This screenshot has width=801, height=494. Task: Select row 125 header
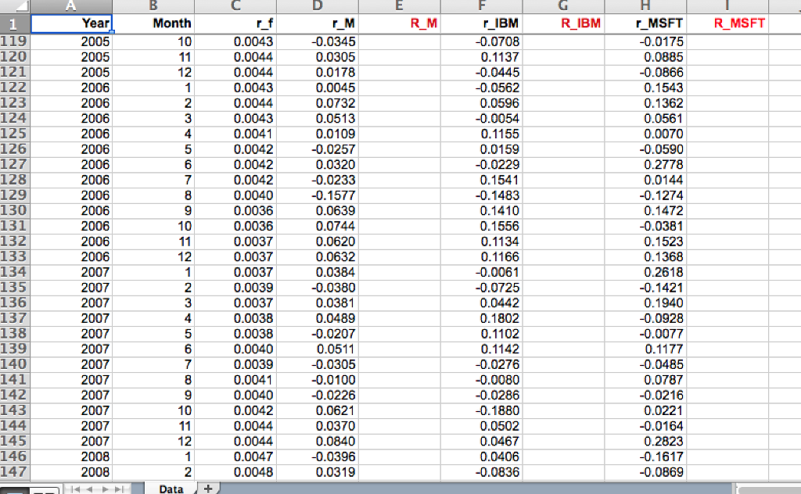(15, 134)
